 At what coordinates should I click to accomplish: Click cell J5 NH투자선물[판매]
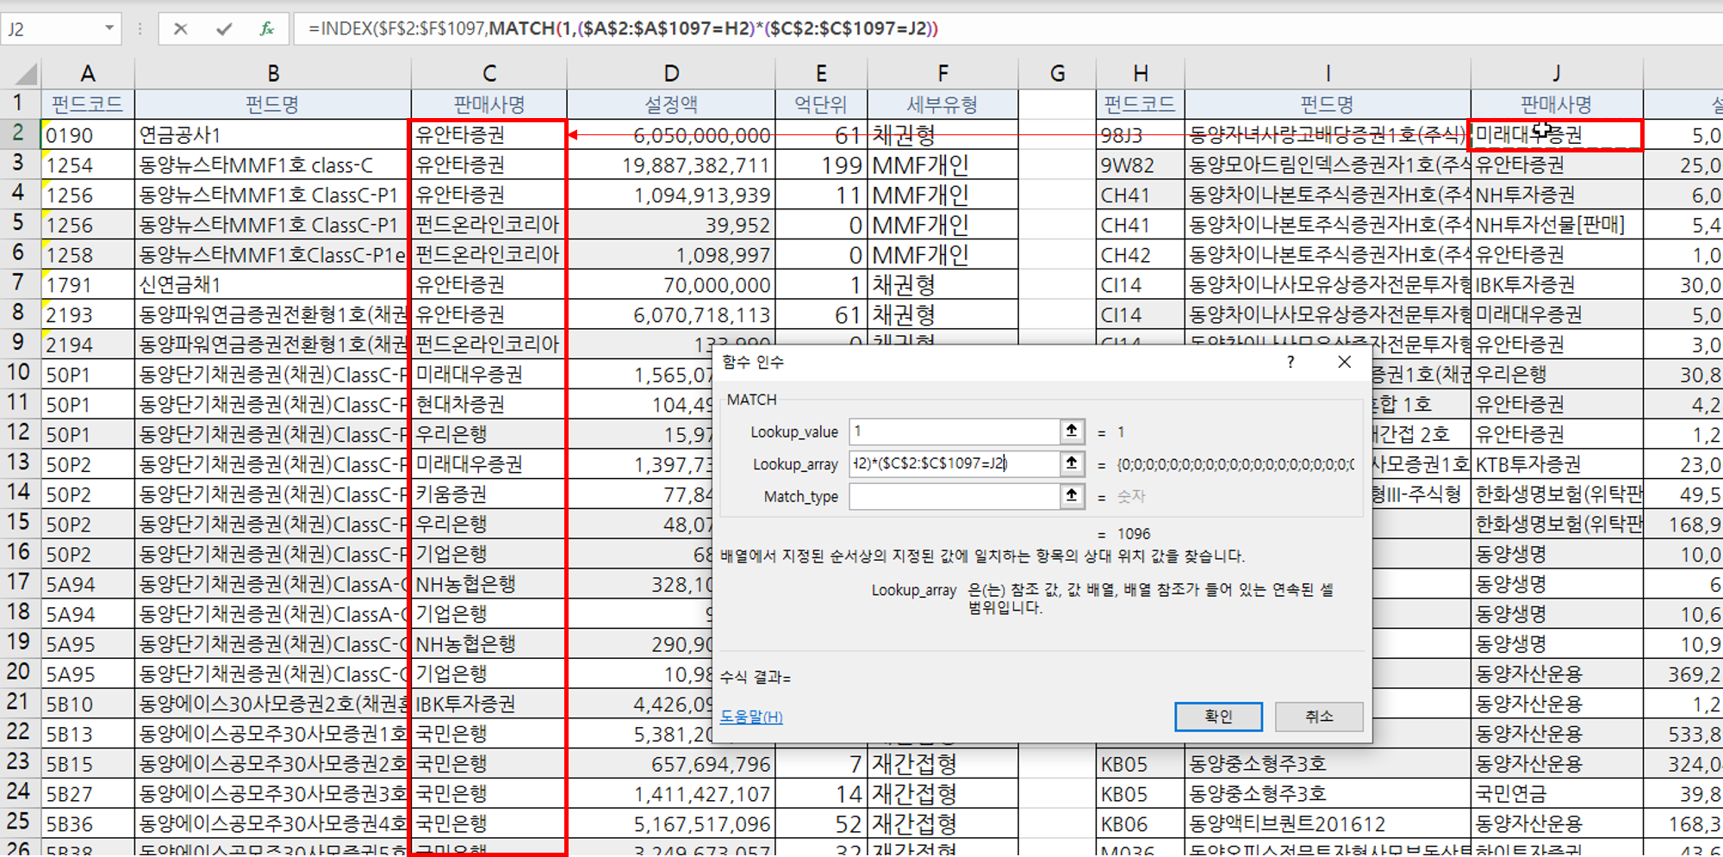(x=1557, y=224)
